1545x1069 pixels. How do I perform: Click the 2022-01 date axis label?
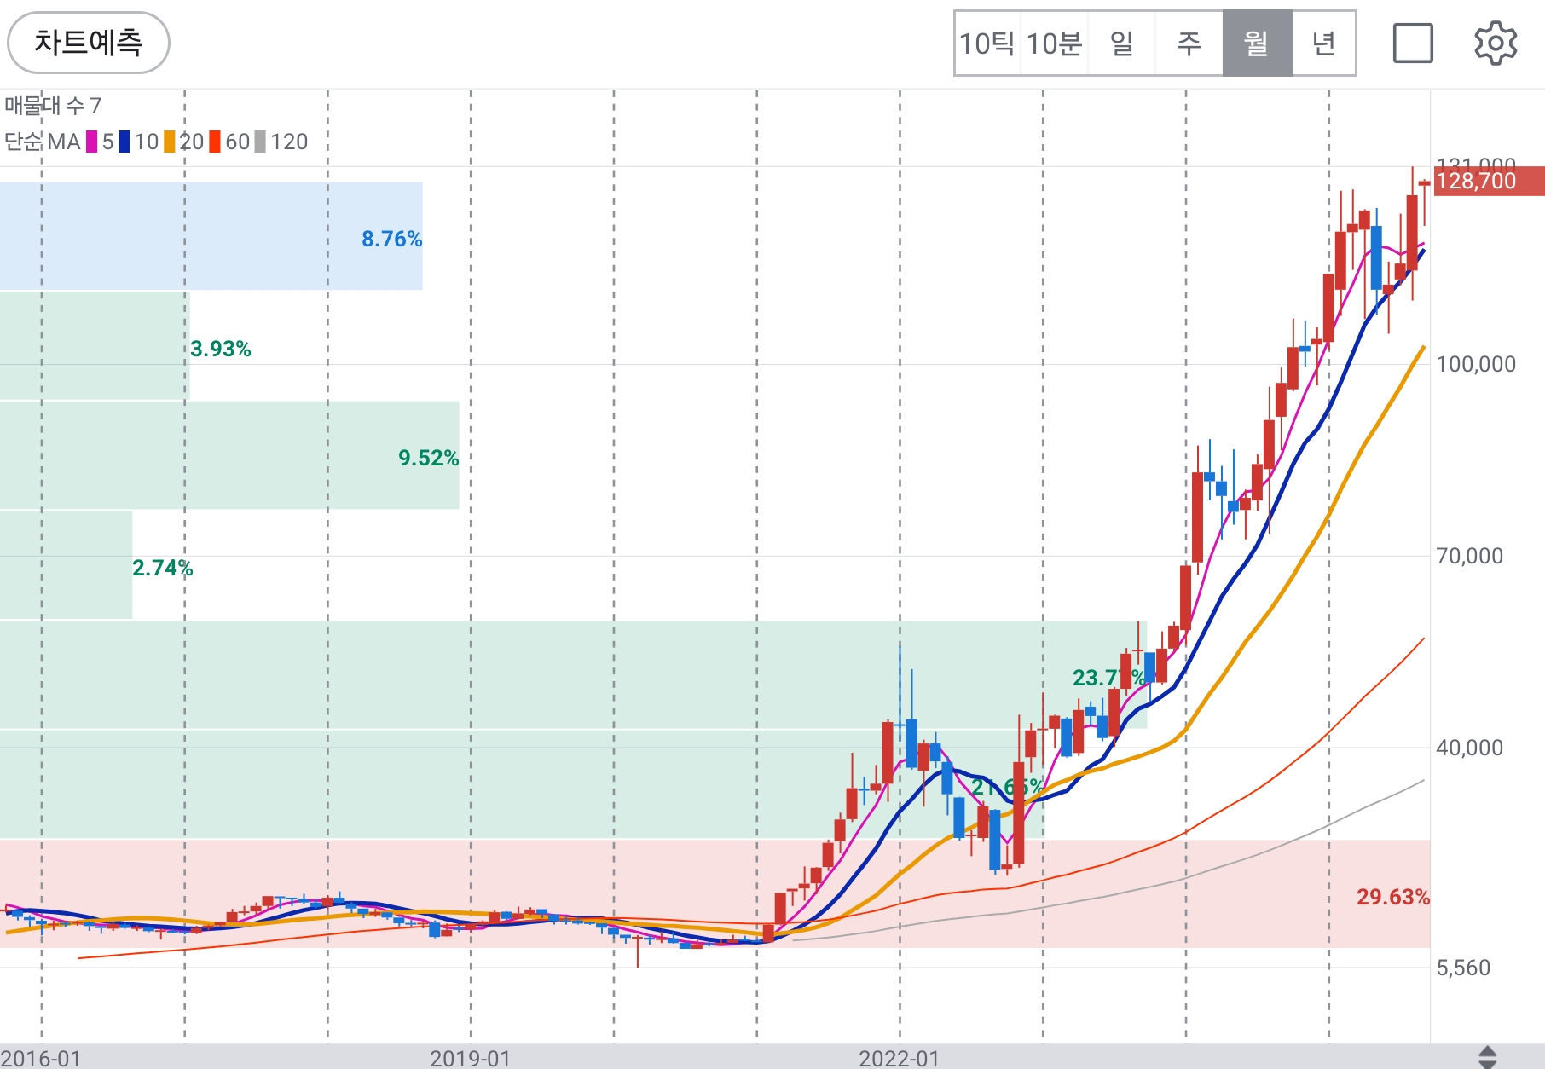[x=899, y=1058]
